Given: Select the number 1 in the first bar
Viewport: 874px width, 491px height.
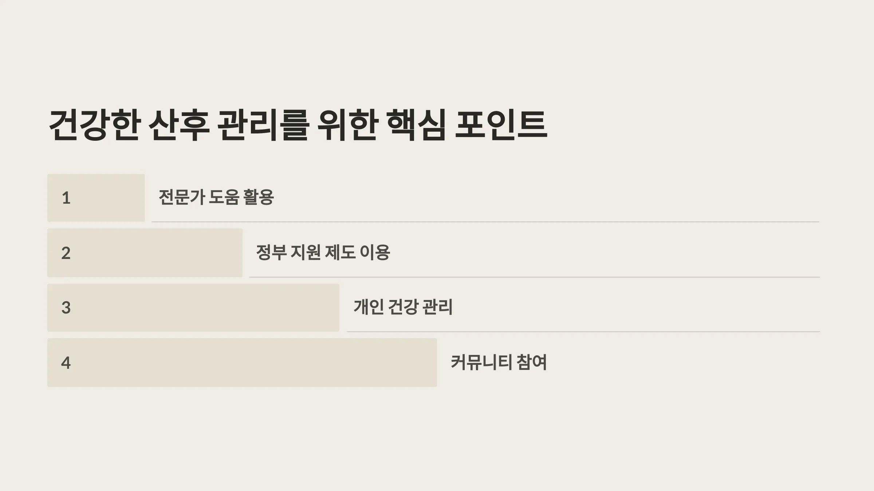Looking at the screenshot, I should 66,198.
